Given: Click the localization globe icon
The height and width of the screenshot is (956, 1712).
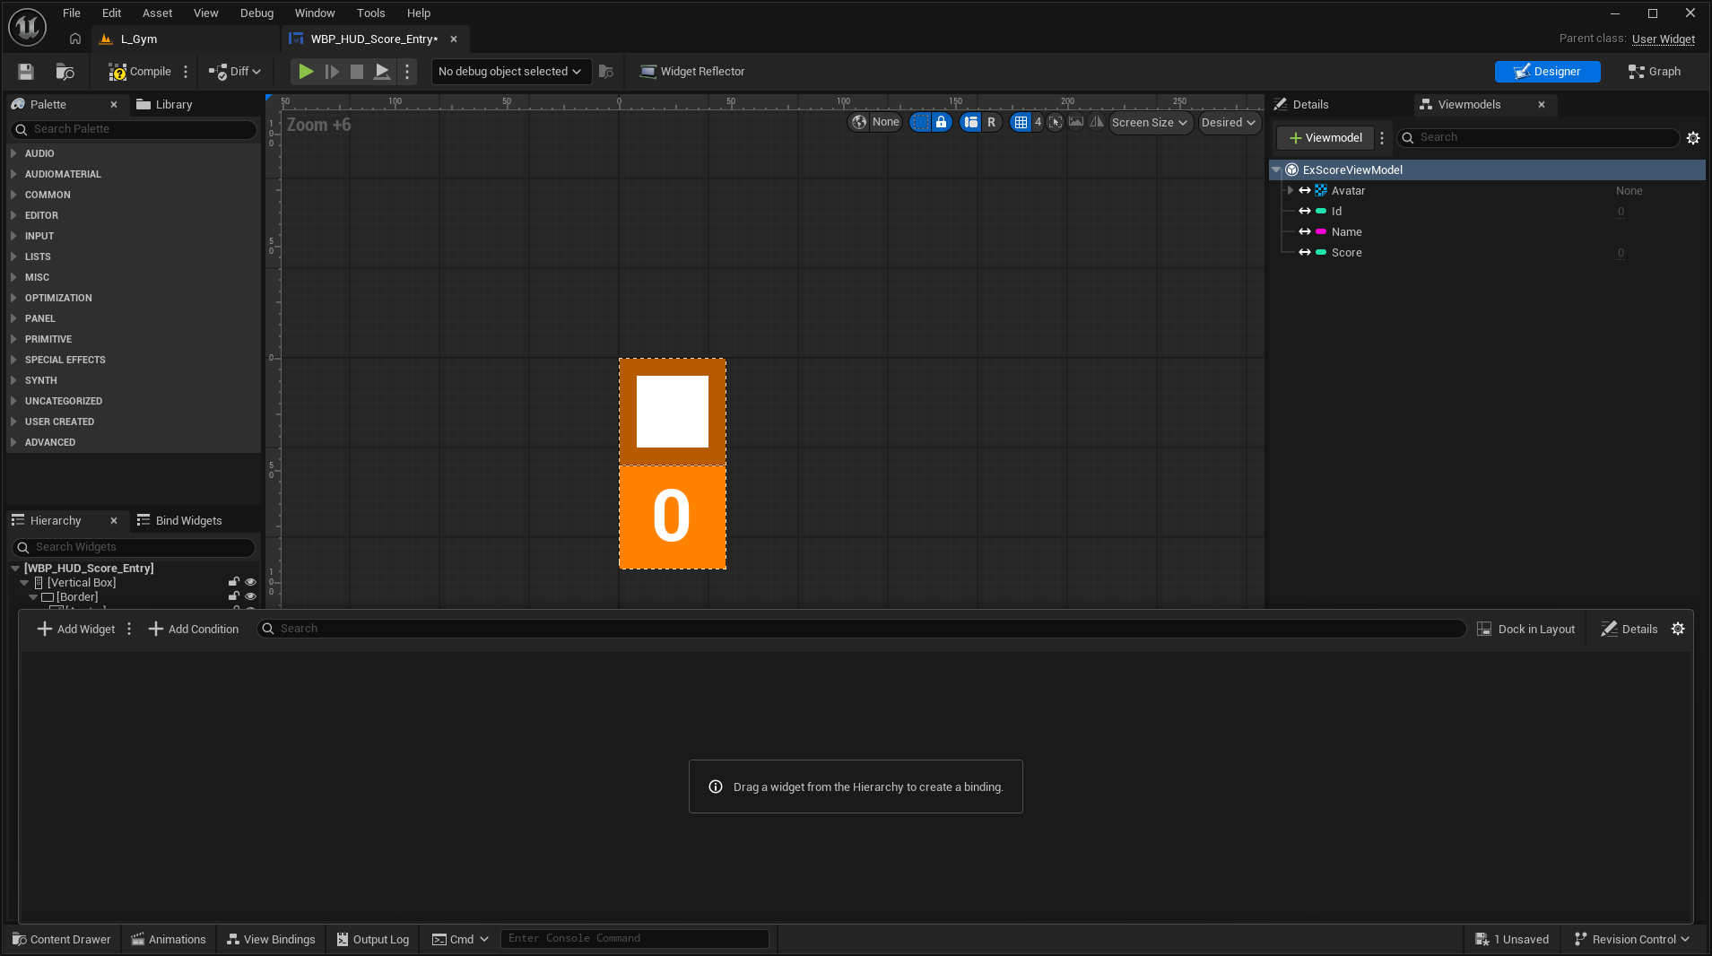Looking at the screenshot, I should [859, 123].
